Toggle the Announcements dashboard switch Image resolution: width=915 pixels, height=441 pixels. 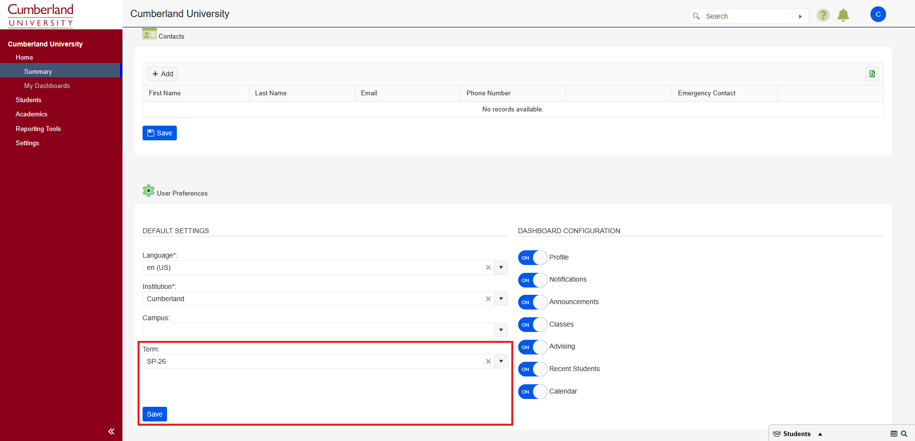coord(532,302)
